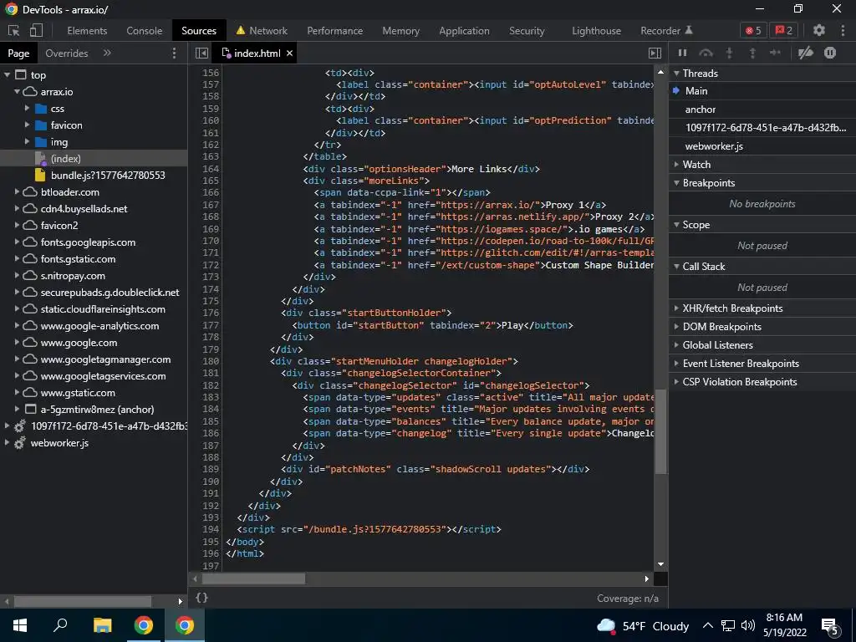
Task: Open Windows Start menu
Action: (20, 625)
